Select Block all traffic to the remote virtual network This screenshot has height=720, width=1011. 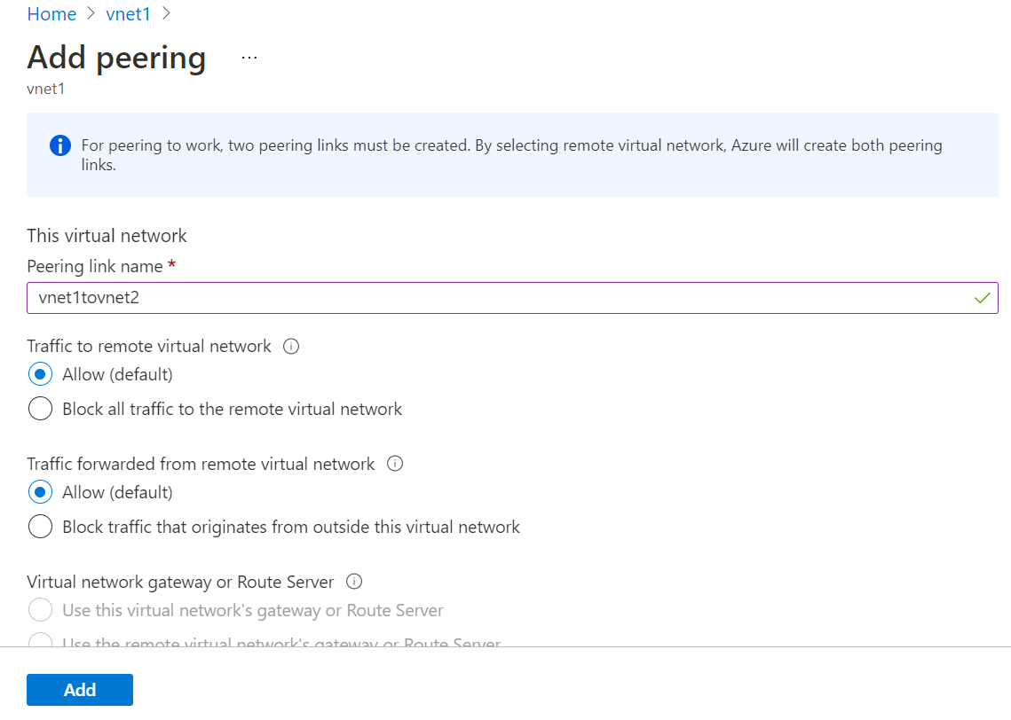click(x=40, y=408)
